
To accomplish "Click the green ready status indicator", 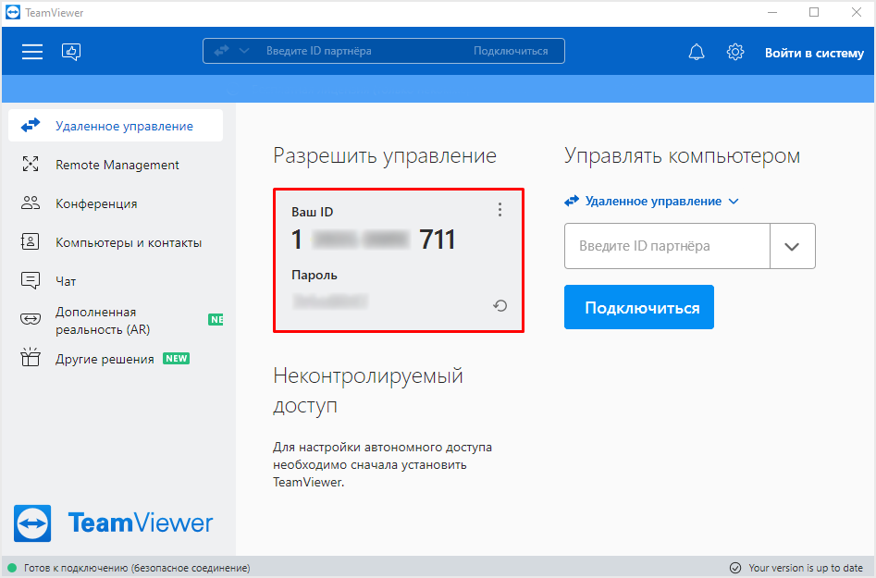I will [12, 568].
